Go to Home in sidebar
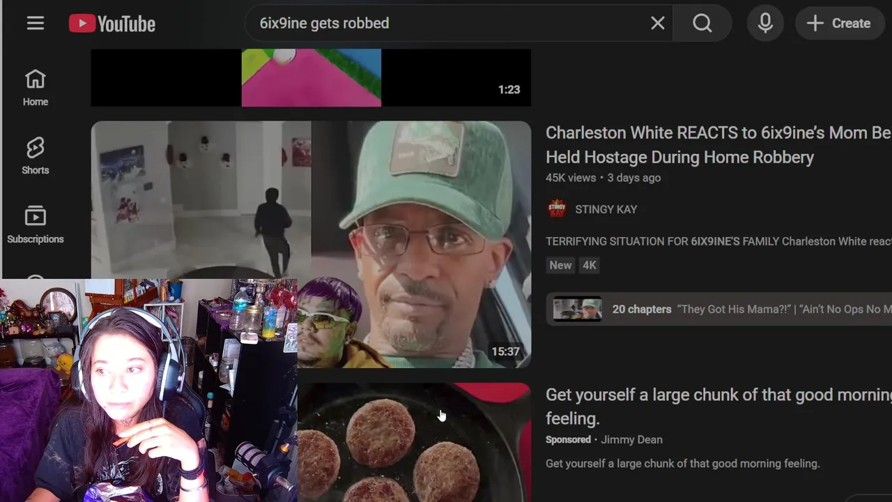The width and height of the screenshot is (892, 502). 36,88
